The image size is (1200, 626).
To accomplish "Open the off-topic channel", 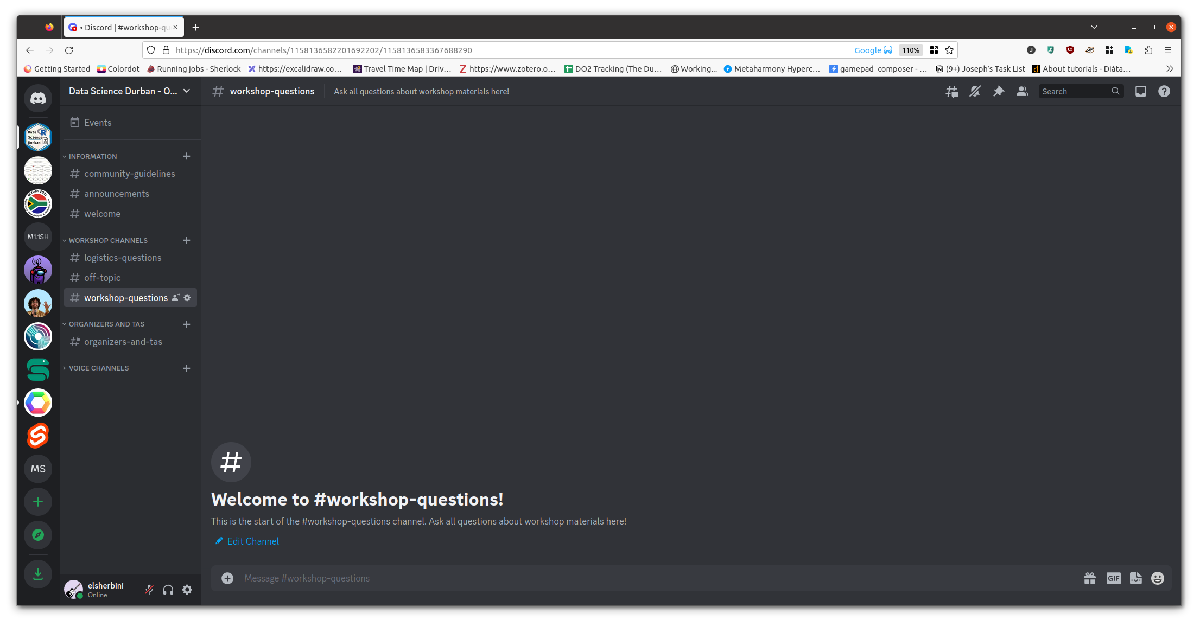I will click(102, 277).
